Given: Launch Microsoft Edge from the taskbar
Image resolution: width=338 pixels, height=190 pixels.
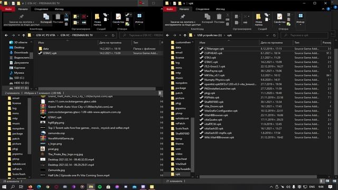Looking at the screenshot, I should click(39, 187).
